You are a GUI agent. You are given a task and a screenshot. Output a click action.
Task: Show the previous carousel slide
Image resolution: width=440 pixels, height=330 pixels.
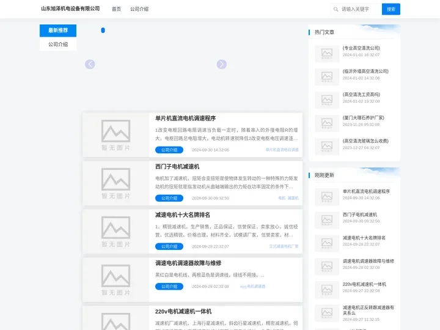pos(90,64)
